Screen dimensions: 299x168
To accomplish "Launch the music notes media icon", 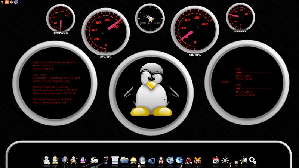I will tap(170, 160).
